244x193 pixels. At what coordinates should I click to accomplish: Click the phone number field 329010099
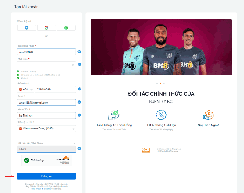[56, 89]
